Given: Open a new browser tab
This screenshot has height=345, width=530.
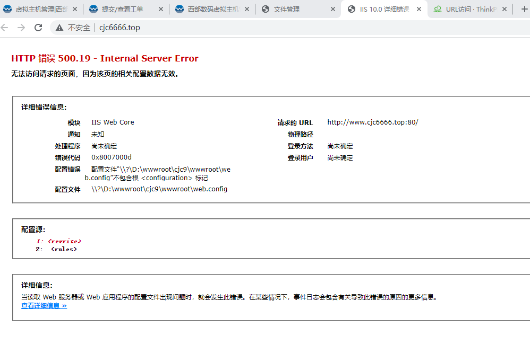Looking at the screenshot, I should pyautogui.click(x=524, y=9).
